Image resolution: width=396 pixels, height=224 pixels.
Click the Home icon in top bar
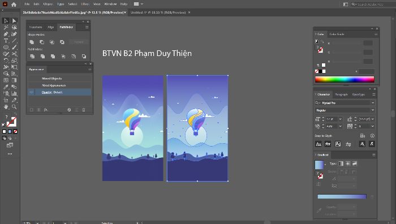point(14,5)
